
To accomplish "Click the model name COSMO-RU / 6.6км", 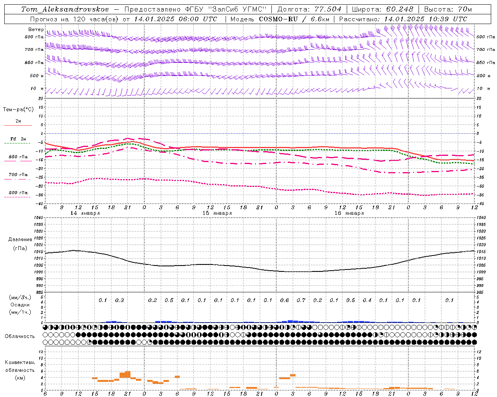I will point(294,19).
